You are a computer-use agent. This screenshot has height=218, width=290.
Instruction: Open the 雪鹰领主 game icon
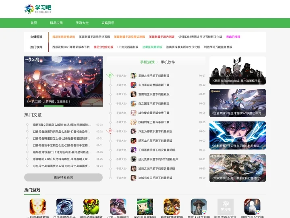(133, 94)
